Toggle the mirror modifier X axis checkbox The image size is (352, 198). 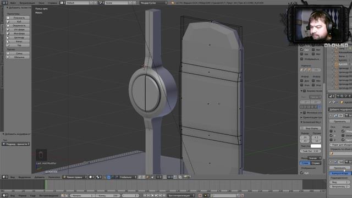pyautogui.click(x=331, y=131)
